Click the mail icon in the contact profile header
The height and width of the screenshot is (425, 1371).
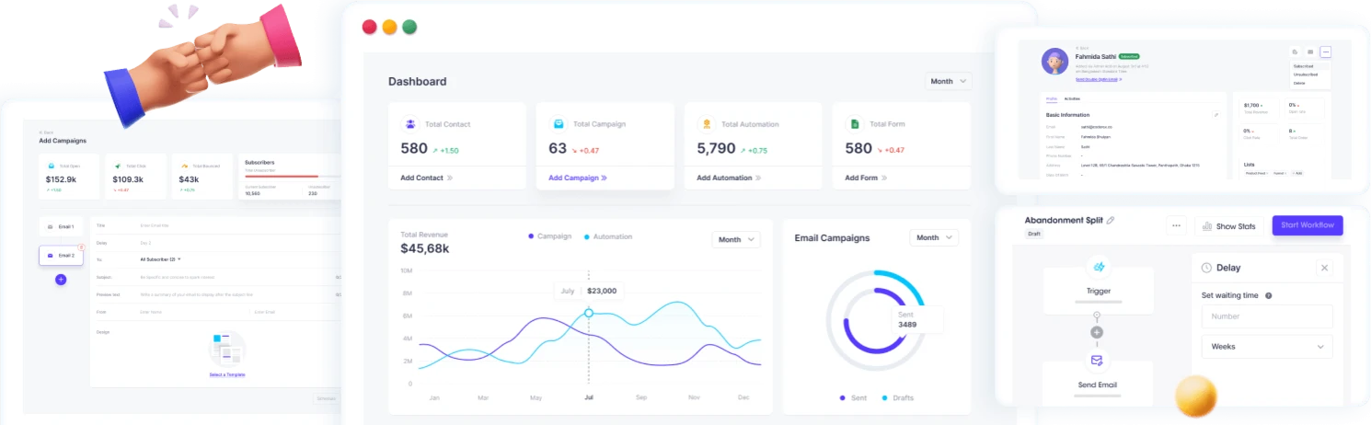click(1310, 52)
